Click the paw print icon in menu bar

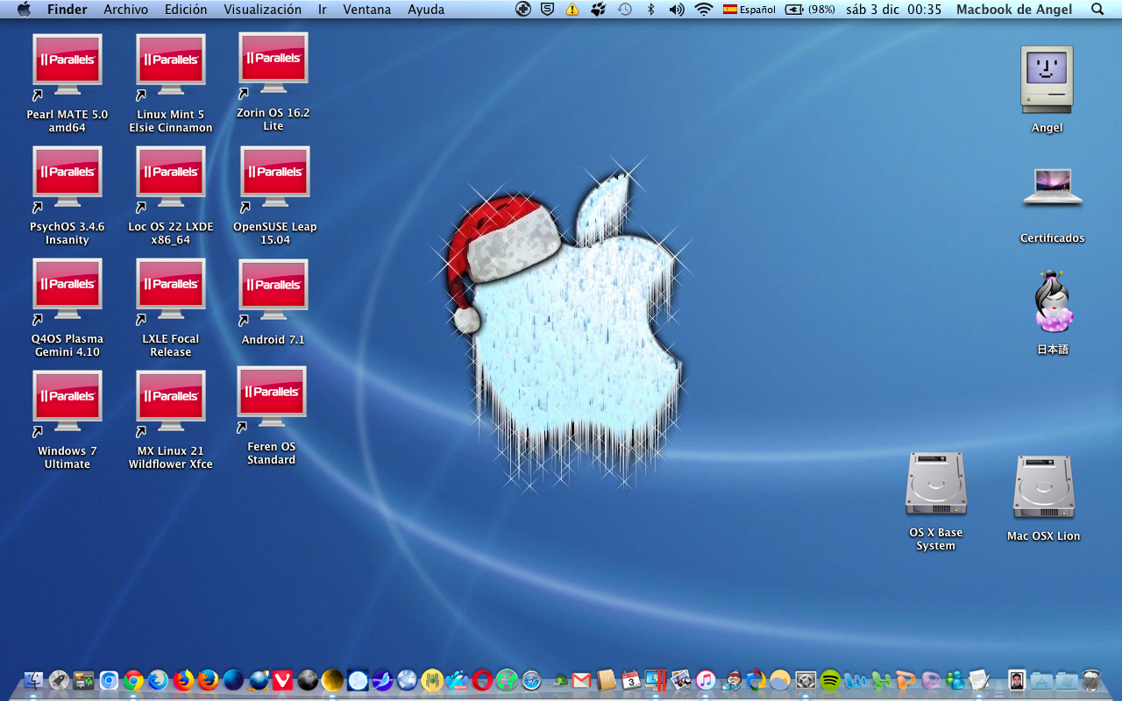tap(599, 10)
